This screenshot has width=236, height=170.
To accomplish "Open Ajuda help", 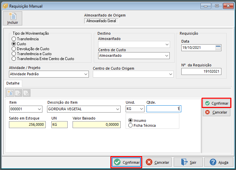I will 219,162.
